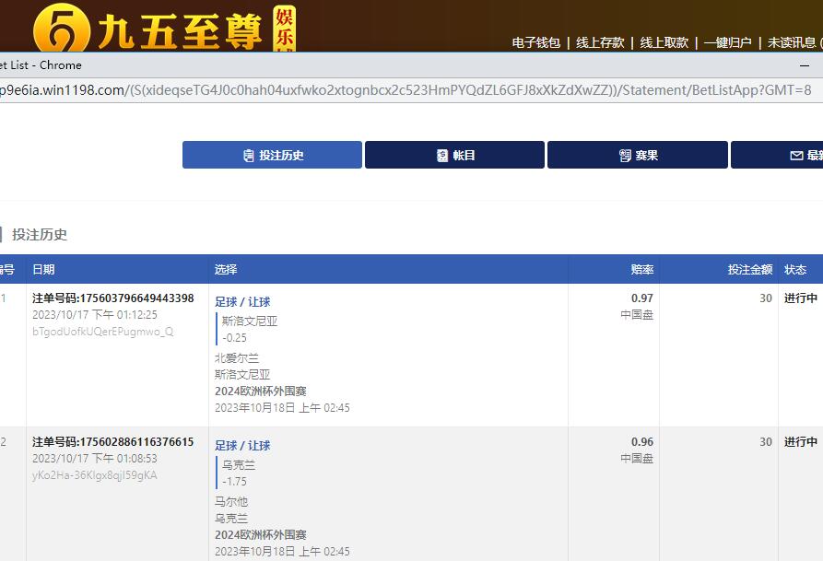Click the 帐目 tab icon

[x=442, y=156]
